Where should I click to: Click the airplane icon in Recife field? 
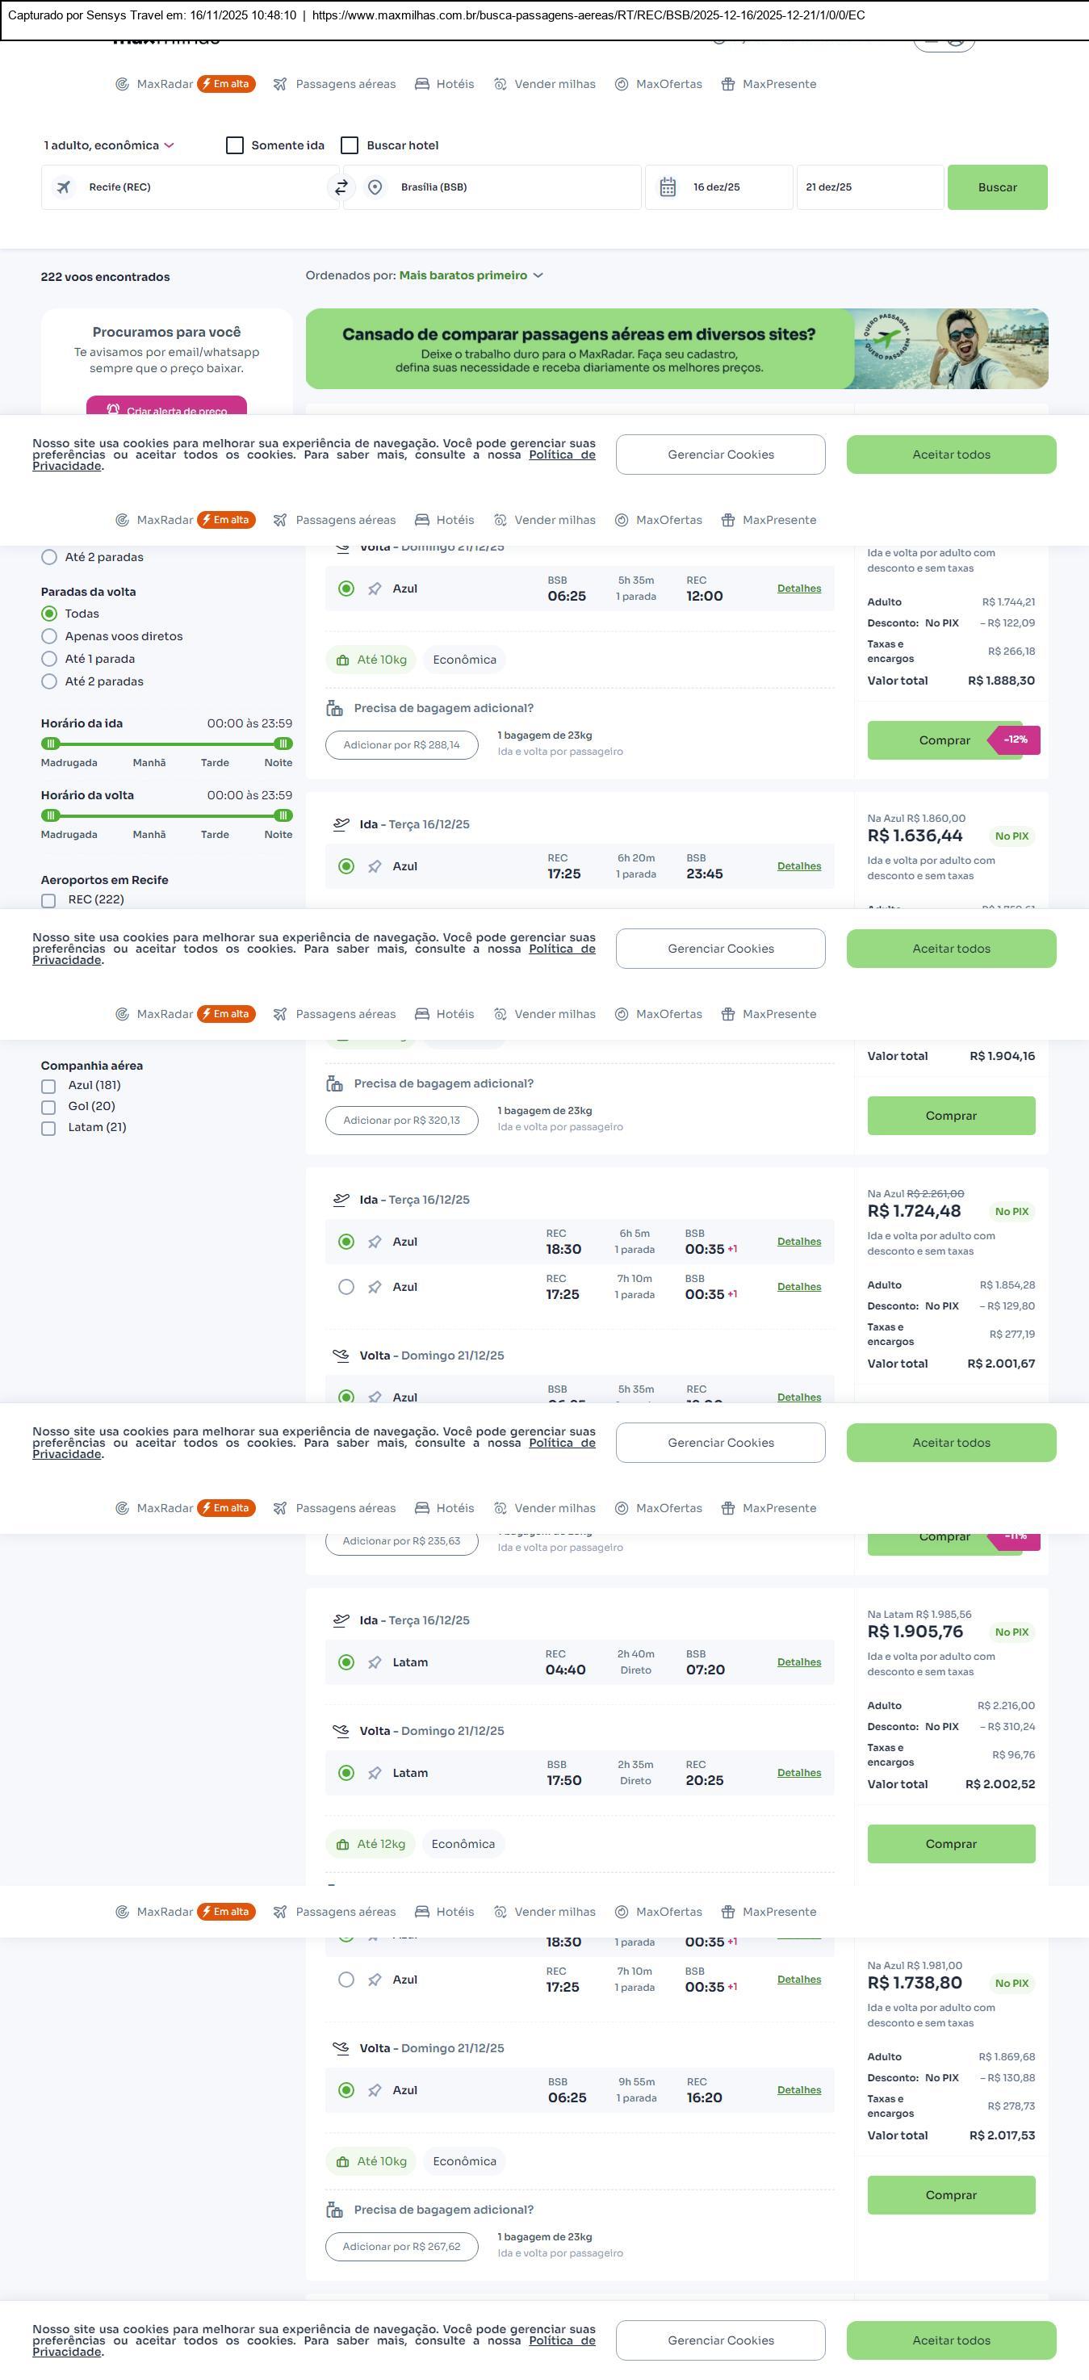pyautogui.click(x=64, y=187)
